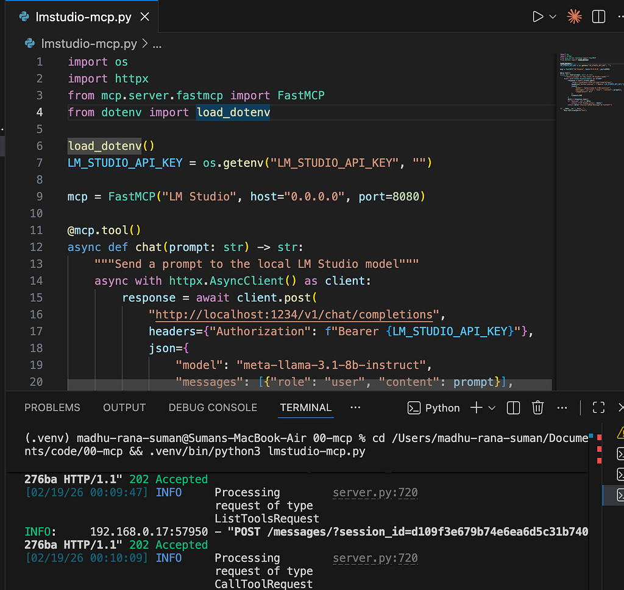This screenshot has width=624, height=590.
Task: Click the import httpx line
Action: (108, 79)
